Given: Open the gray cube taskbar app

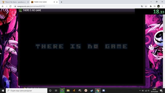Looking at the screenshot, I should point(80,91).
